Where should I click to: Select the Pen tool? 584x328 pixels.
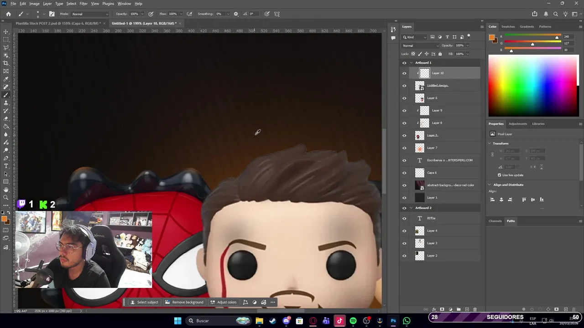click(6, 158)
